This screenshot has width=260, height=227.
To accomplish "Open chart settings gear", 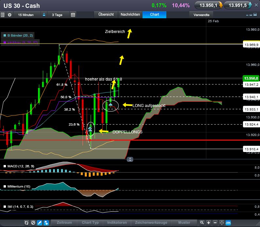I will [x=9, y=15].
